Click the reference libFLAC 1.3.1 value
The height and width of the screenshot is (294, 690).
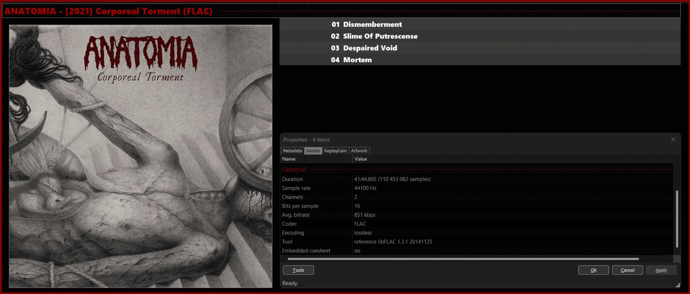393,242
